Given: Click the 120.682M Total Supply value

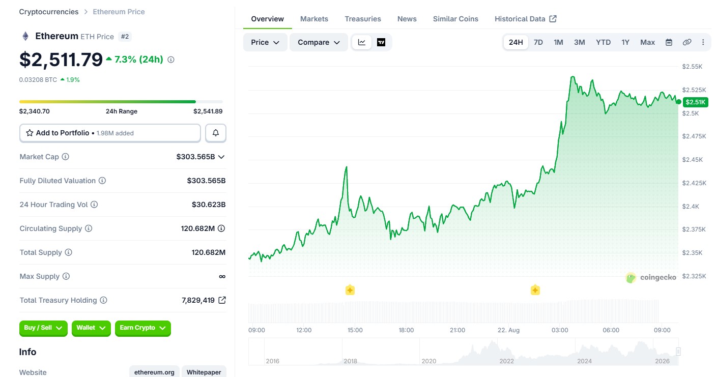Looking at the screenshot, I should pos(209,252).
